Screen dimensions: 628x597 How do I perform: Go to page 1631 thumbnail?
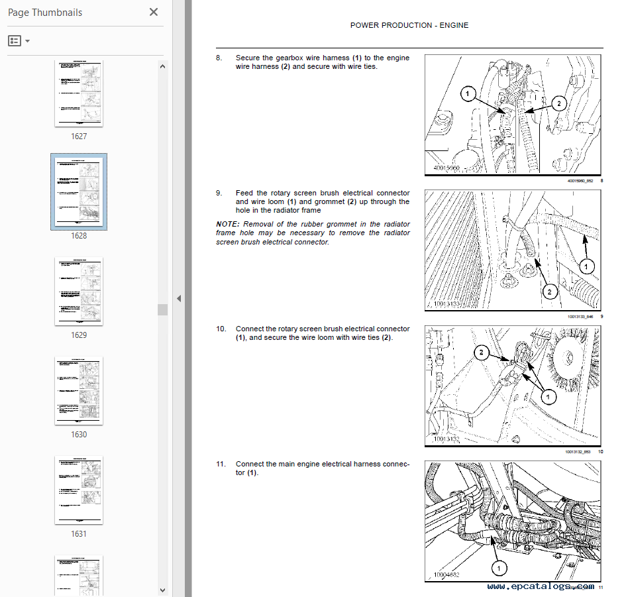[x=79, y=490]
